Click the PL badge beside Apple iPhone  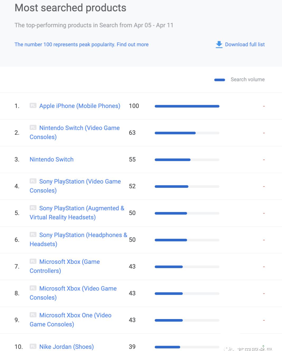point(33,106)
